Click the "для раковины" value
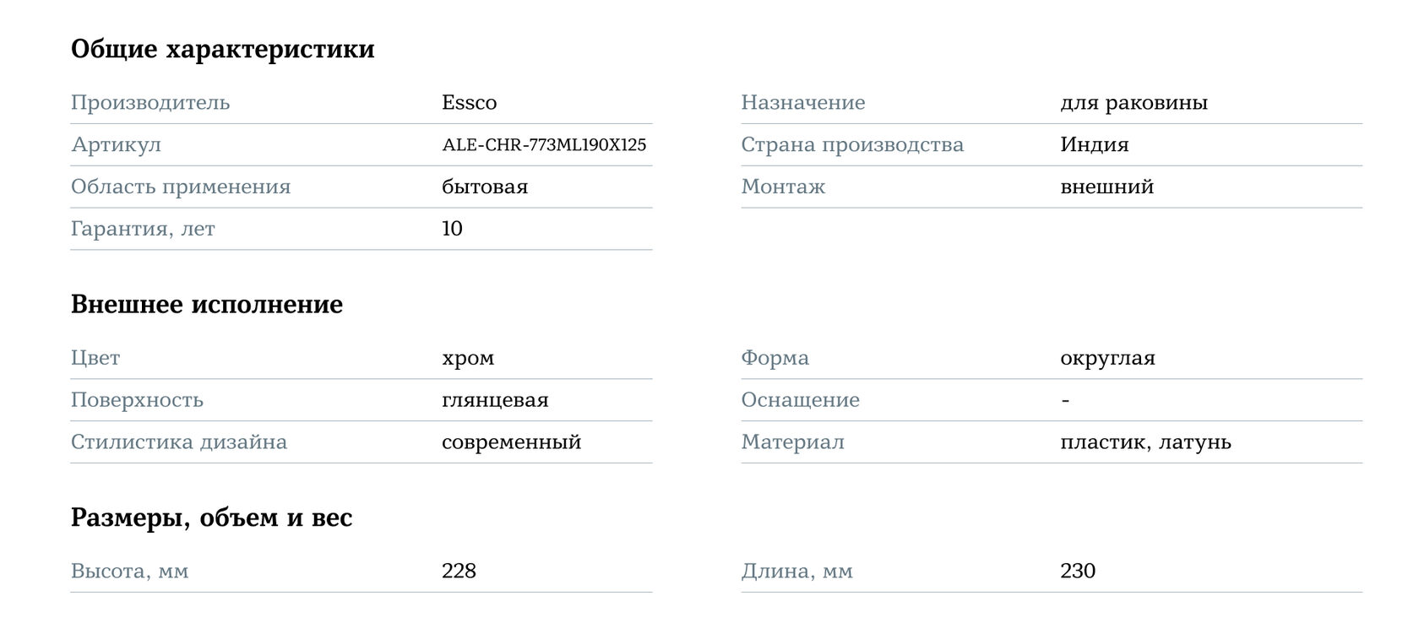This screenshot has height=639, width=1419. click(x=1134, y=103)
